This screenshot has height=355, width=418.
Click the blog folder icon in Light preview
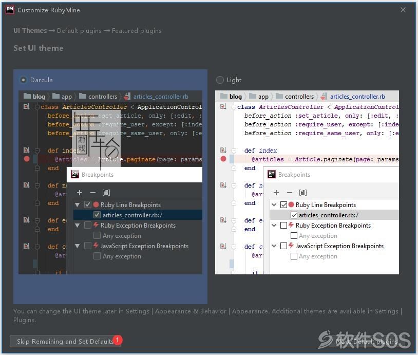coord(224,96)
